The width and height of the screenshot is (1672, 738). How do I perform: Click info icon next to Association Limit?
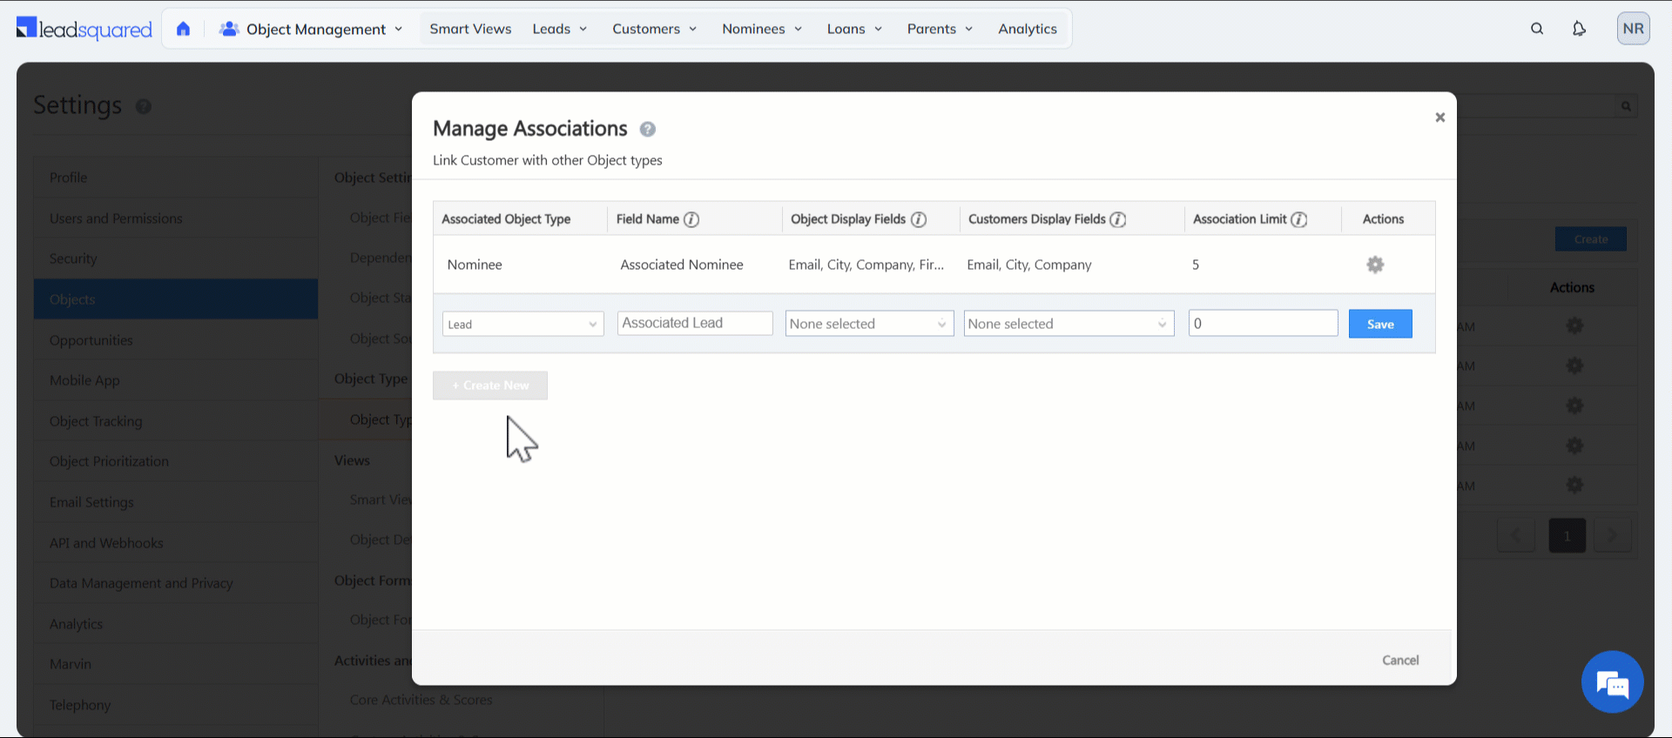[x=1299, y=219]
